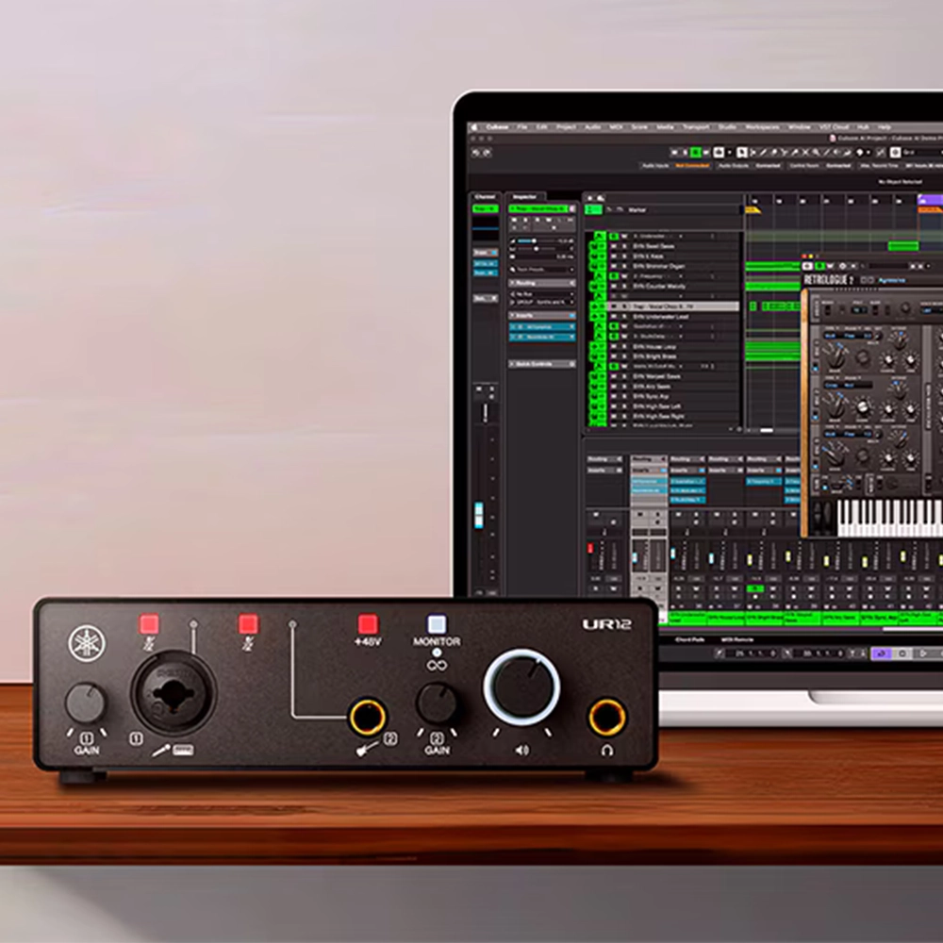This screenshot has width=943, height=943.
Task: Open the Project menu
Action: 566,127
